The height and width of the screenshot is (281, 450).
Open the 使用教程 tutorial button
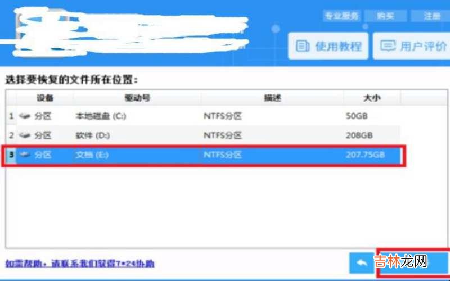pyautogui.click(x=328, y=46)
